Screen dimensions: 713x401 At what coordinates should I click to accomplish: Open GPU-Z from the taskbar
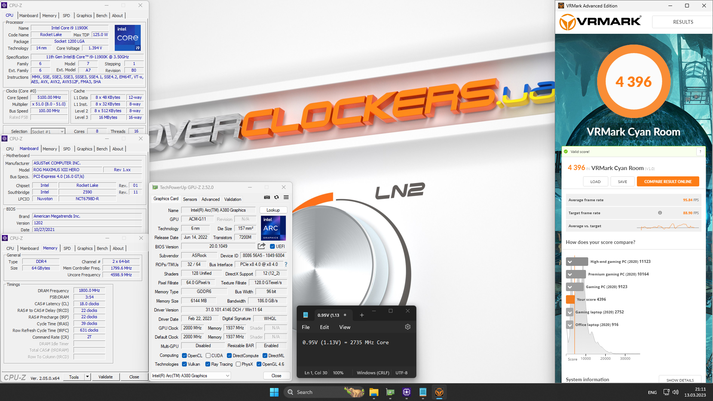pyautogui.click(x=390, y=392)
